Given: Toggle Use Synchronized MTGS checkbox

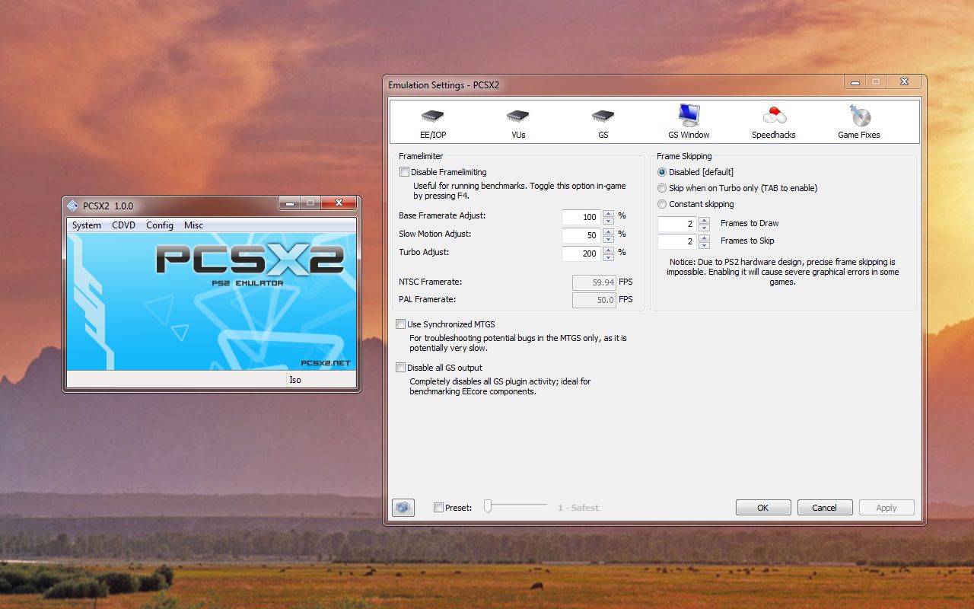Looking at the screenshot, I should 400,324.
